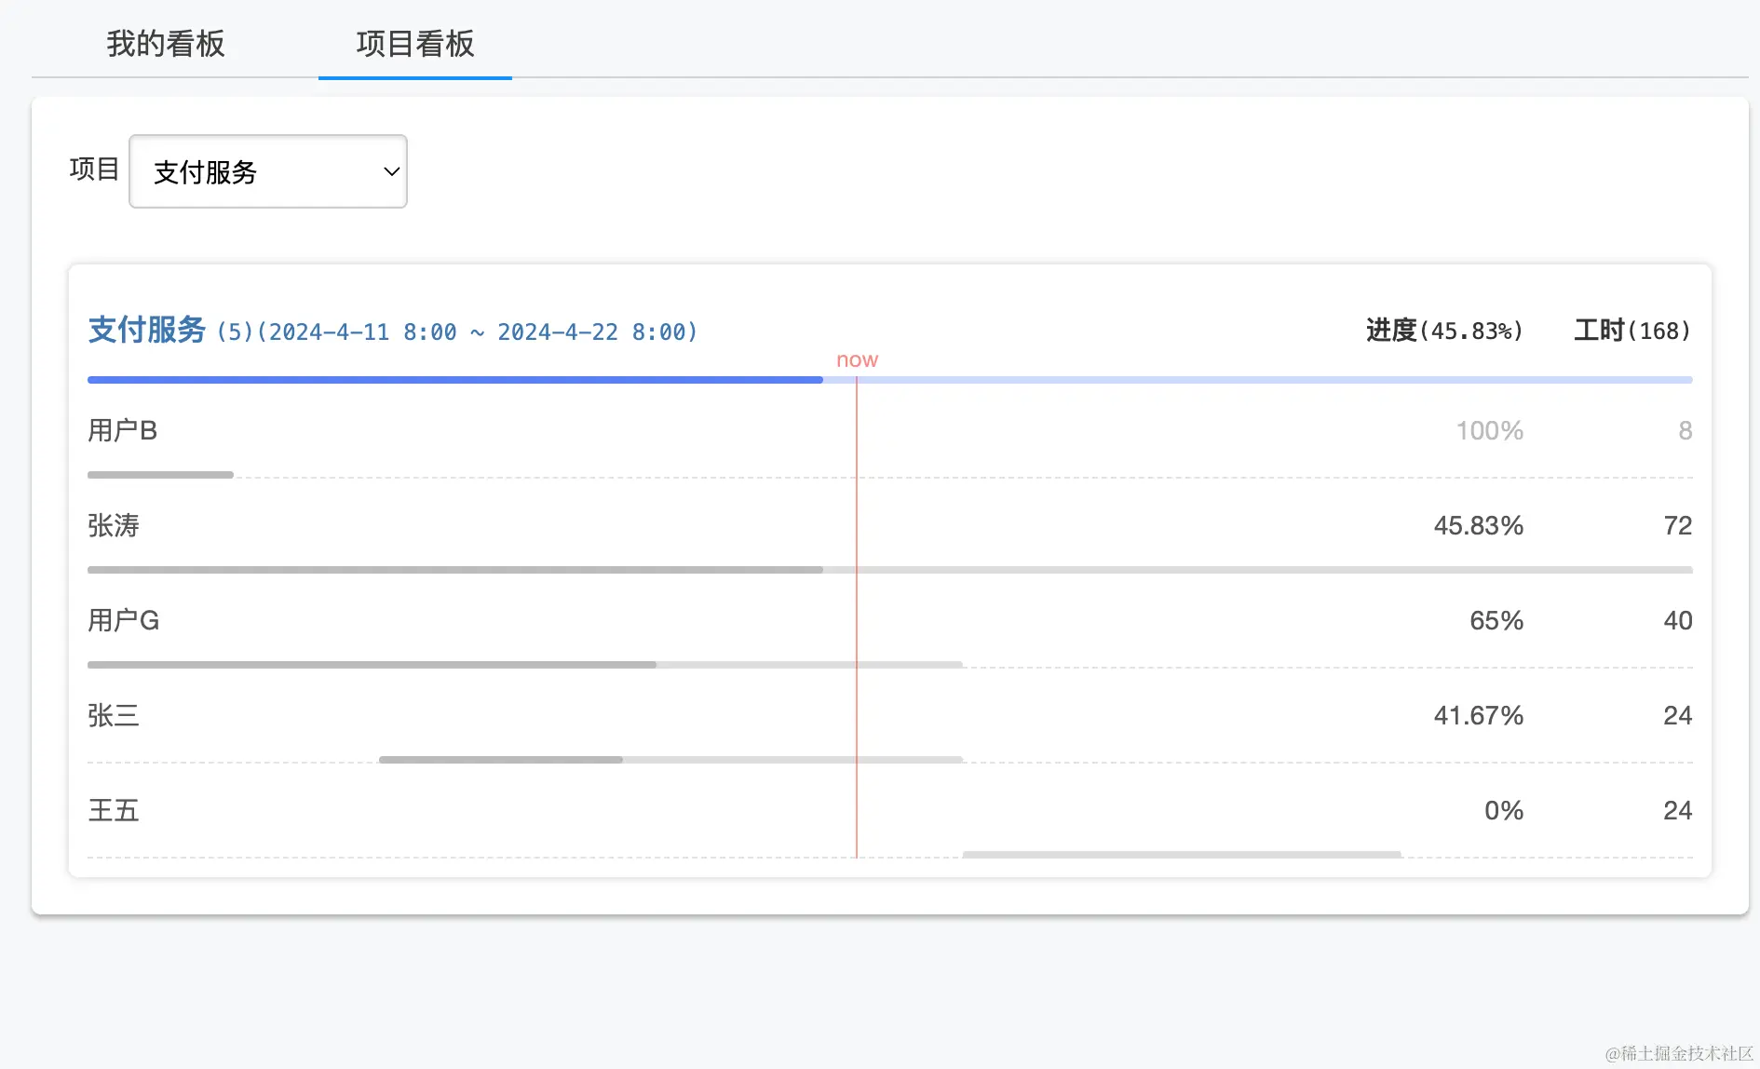Select the 用户G row name
This screenshot has height=1069, width=1760.
pos(123,620)
